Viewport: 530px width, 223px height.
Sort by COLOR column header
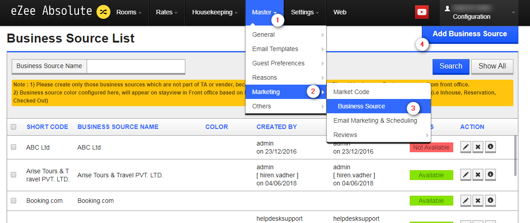tap(217, 127)
